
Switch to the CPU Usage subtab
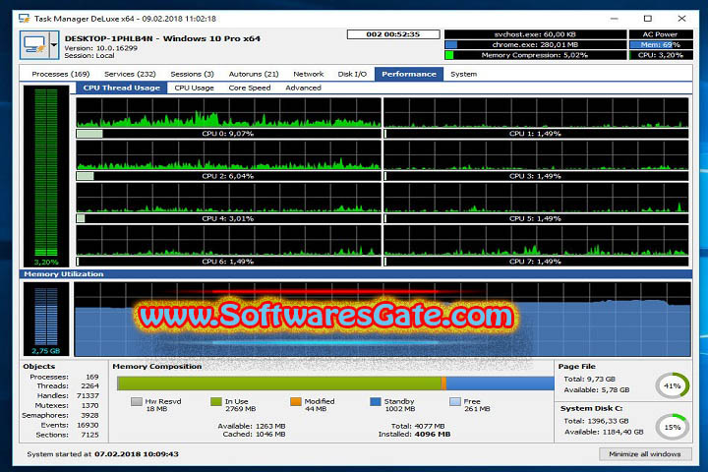tap(194, 88)
